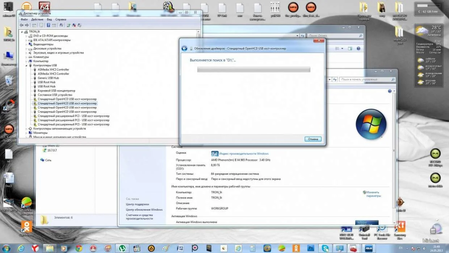
Task: Expand Контроллеры запоминающих устройств node
Action: click(26, 129)
